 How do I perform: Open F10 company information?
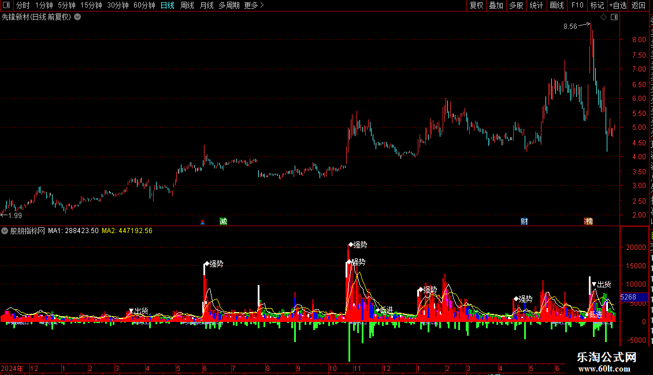(577, 5)
